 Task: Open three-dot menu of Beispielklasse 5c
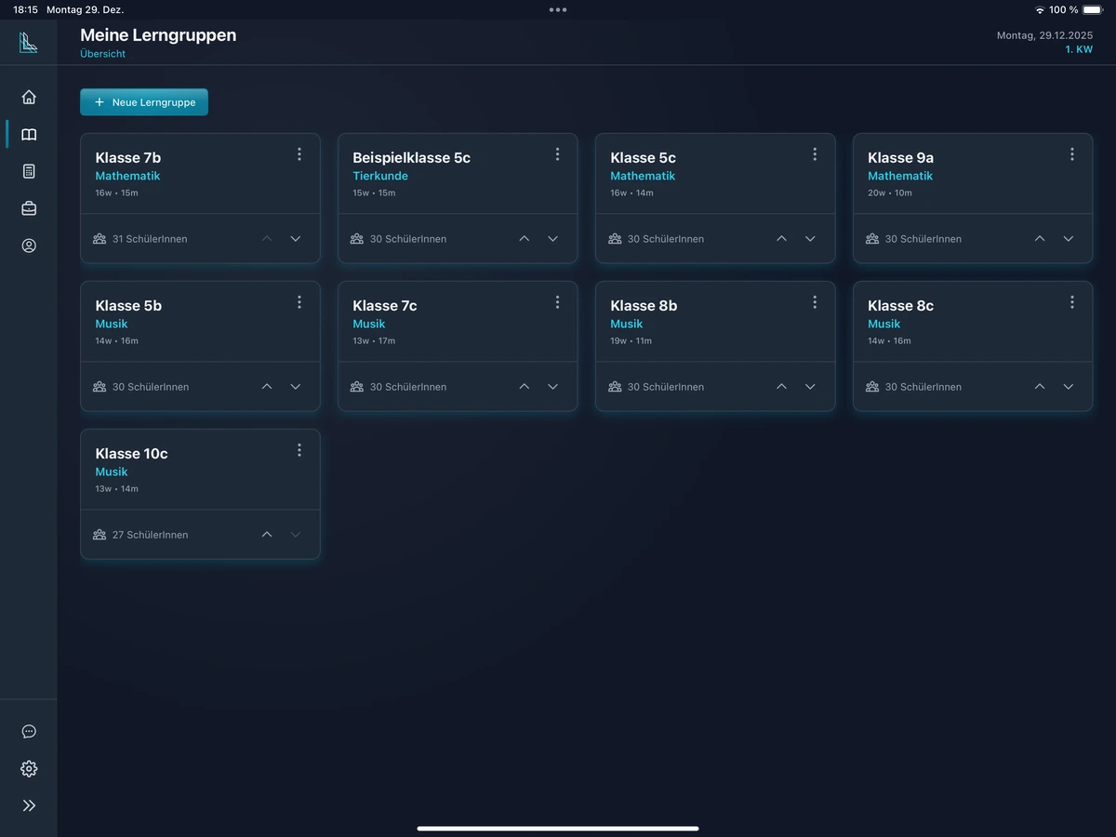pyautogui.click(x=557, y=154)
